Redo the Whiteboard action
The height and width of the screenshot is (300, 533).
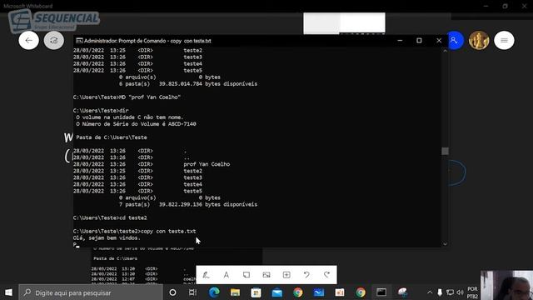click(326, 274)
